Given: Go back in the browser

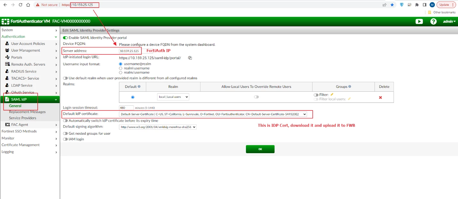Looking at the screenshot, I should pos(5,5).
